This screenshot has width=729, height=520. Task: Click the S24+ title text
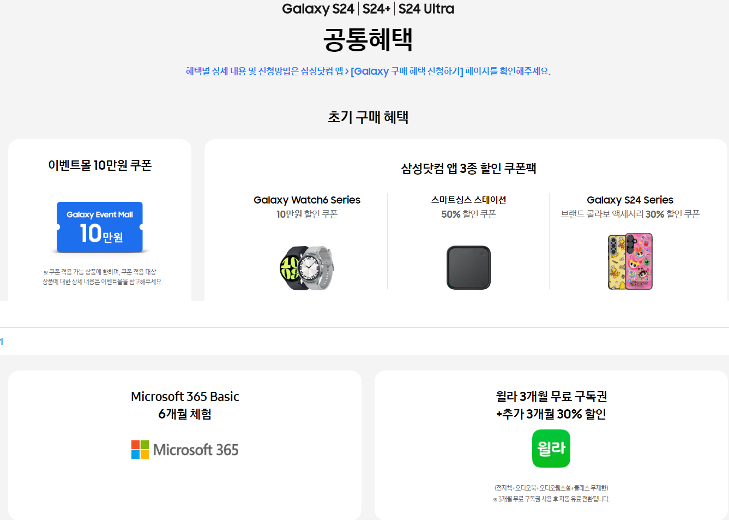coord(376,9)
